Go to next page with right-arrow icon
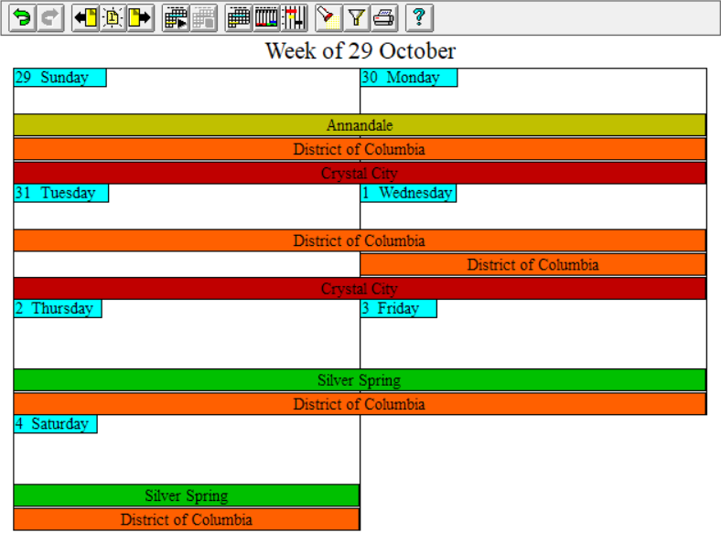Screen dimensions: 721x543 coord(140,18)
